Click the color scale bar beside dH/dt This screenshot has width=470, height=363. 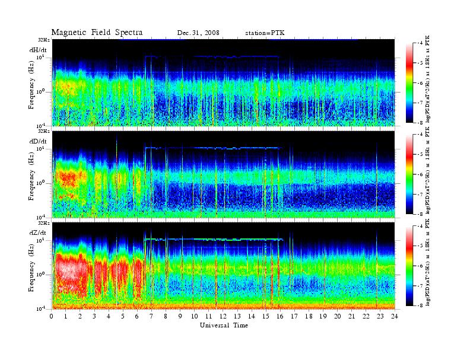coord(409,82)
